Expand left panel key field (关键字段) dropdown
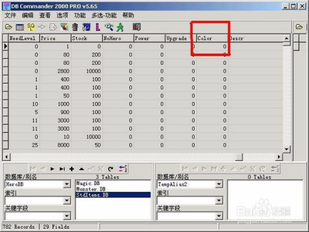Viewport: 309px width, 232px height. coord(67,216)
